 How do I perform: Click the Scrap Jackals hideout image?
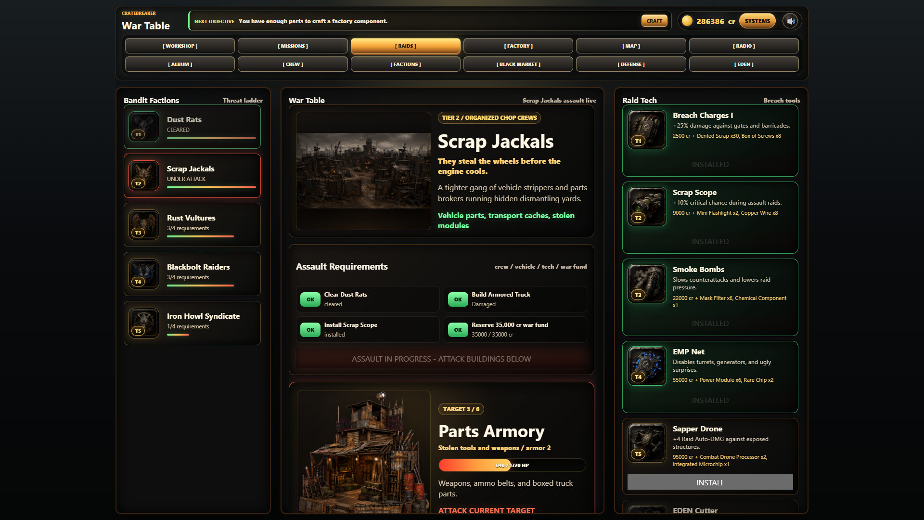coord(363,171)
